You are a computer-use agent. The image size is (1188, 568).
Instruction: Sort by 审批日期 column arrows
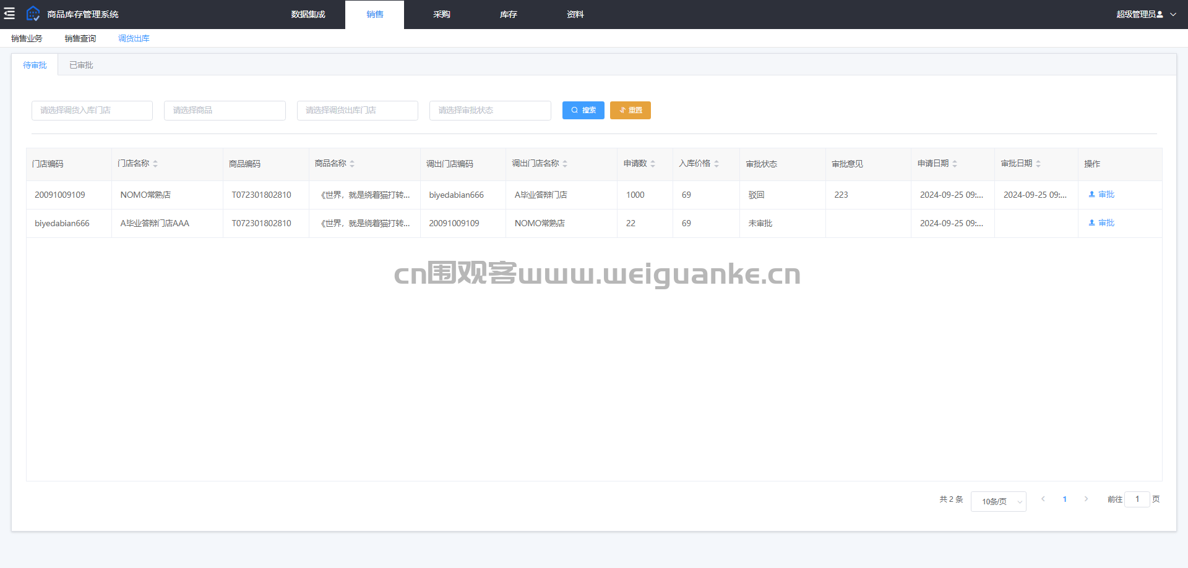[1038, 164]
